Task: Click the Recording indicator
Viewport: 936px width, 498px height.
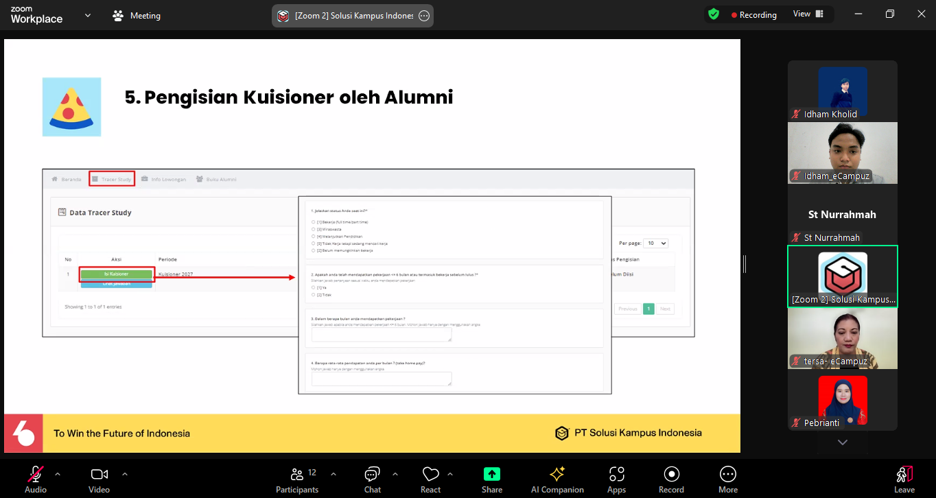Action: click(754, 14)
